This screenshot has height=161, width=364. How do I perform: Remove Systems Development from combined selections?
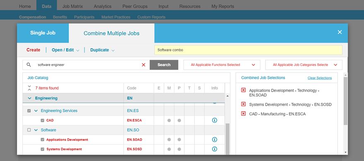243,104
